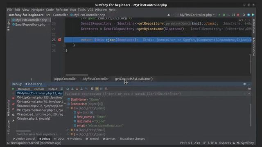Open the Terminal tool window
Screen dimensions: 262x147
[92, 139]
